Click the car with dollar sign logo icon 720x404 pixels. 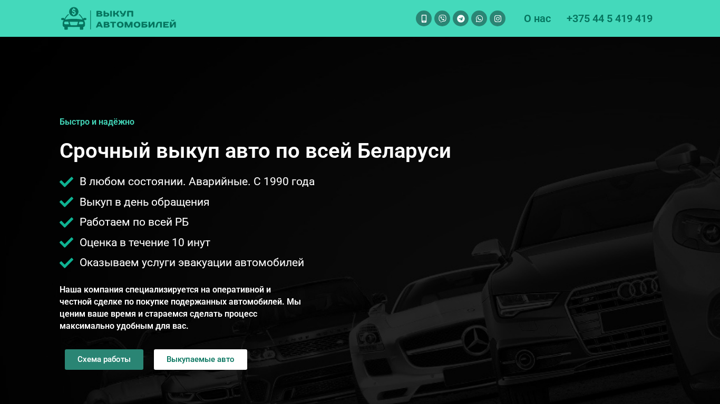tap(74, 18)
